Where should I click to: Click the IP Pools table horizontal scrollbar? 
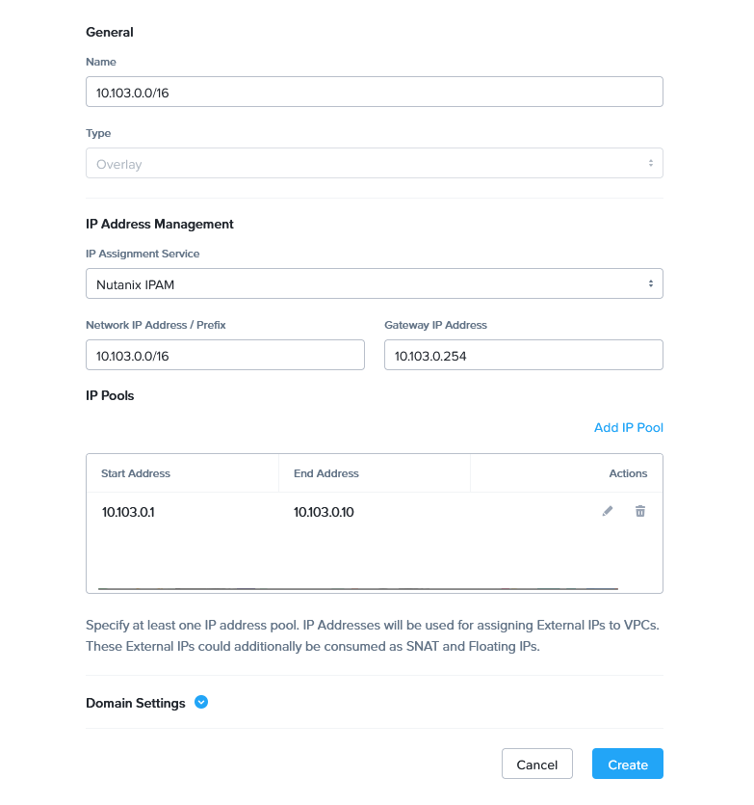coord(357,588)
